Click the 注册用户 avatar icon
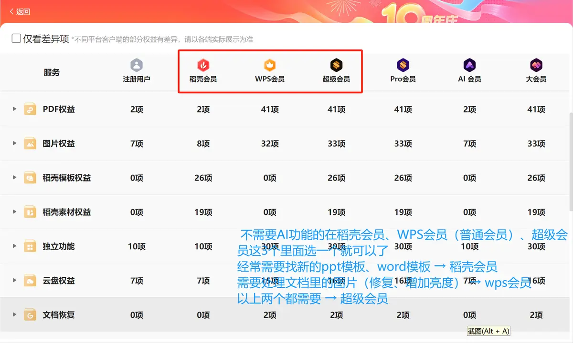Image resolution: width=573 pixels, height=343 pixels. (x=137, y=65)
